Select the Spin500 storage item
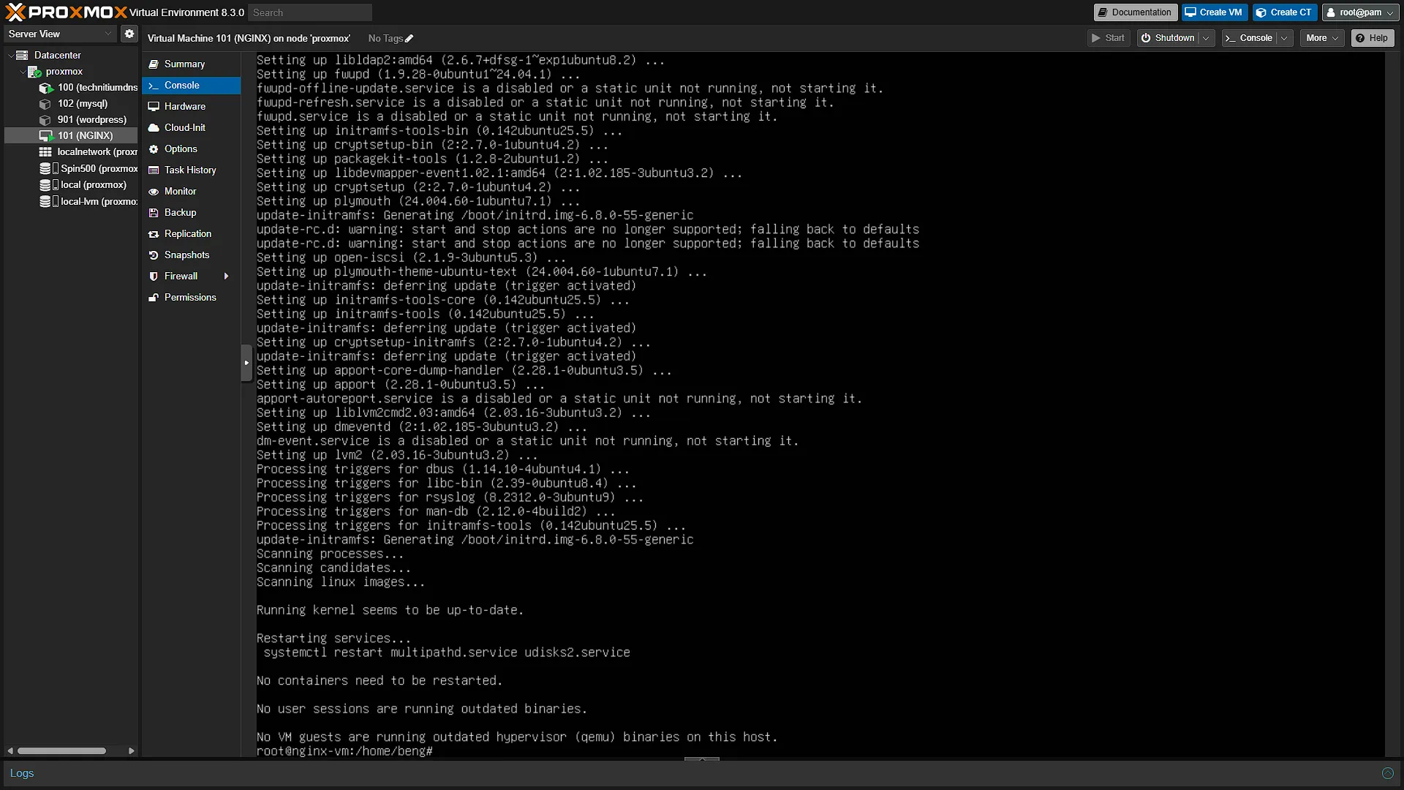 click(88, 168)
